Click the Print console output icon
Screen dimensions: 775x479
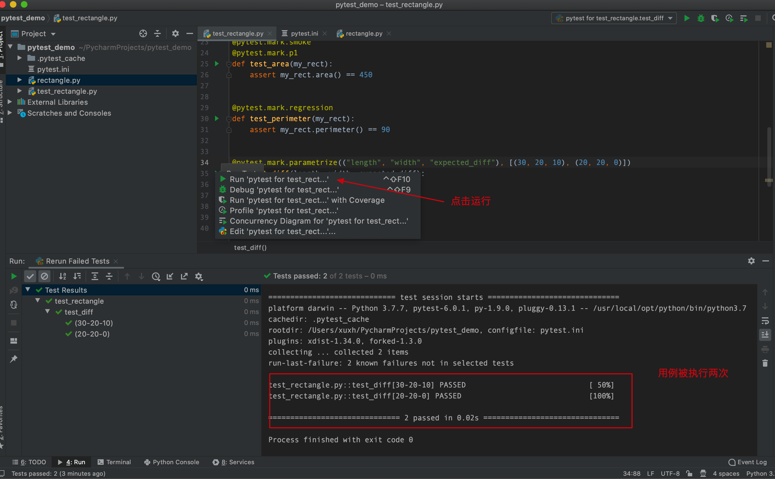[x=765, y=349]
